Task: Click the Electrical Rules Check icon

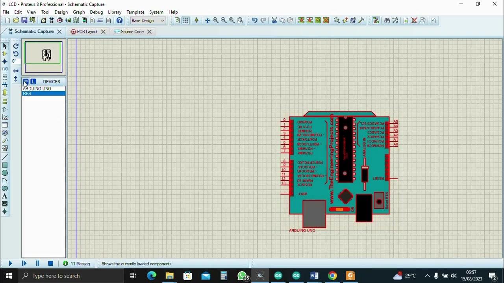Action: pos(433,20)
